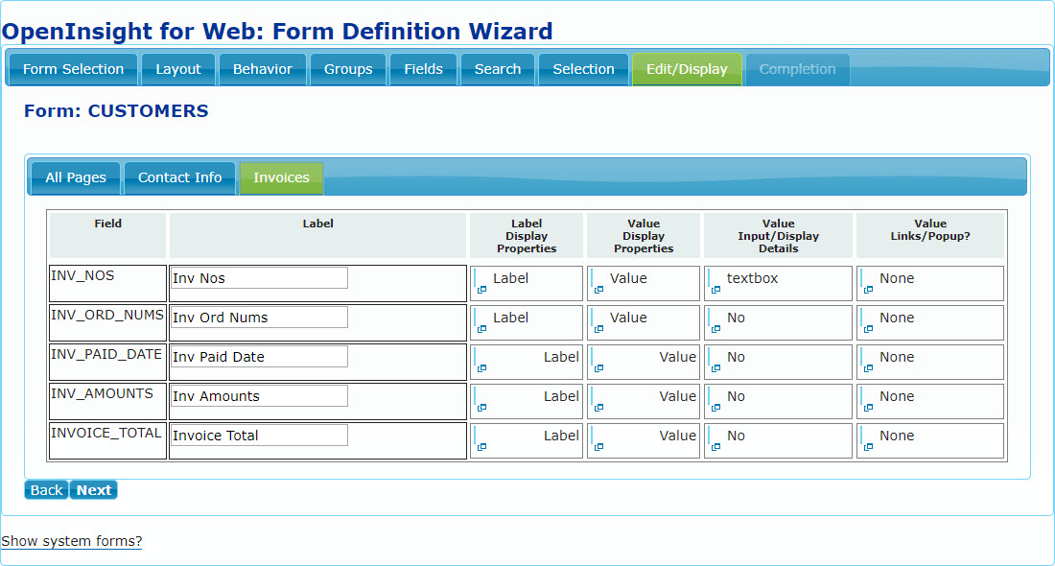Open INV_NOS value links popup icon
Viewport: 1055px width, 566px height.
click(x=869, y=290)
